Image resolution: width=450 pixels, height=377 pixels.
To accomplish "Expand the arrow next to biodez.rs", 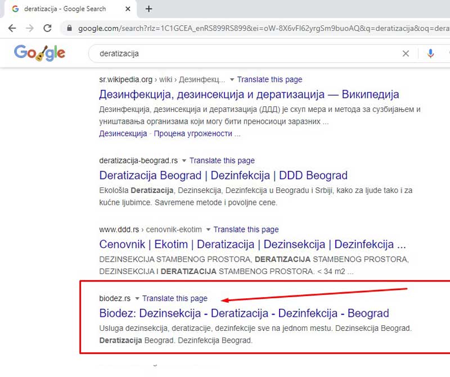I will tap(137, 298).
